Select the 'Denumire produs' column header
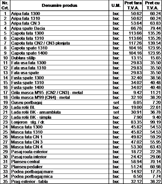The width and height of the screenshot is (162, 184). [x=60, y=5]
